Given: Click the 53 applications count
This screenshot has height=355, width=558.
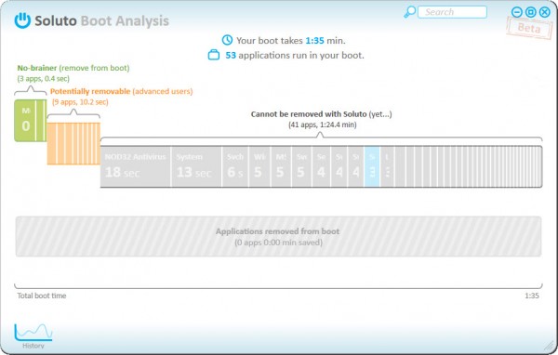Looking at the screenshot, I should [x=231, y=56].
